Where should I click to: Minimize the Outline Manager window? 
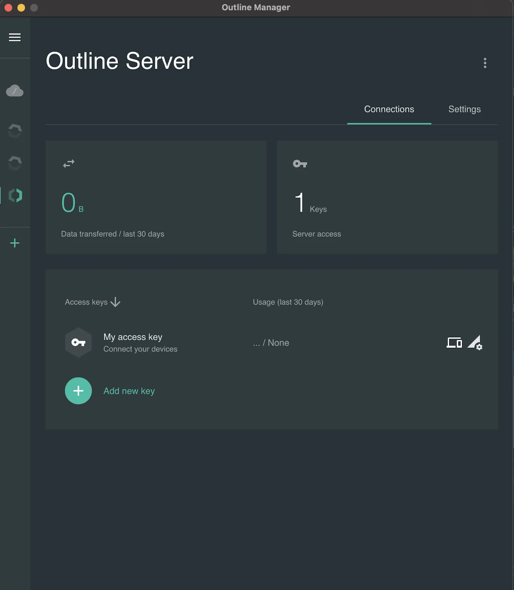[x=21, y=8]
